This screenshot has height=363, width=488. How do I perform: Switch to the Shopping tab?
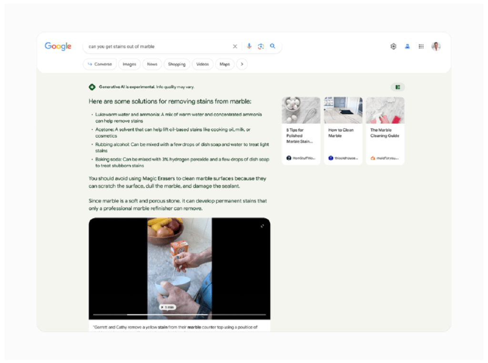click(x=176, y=64)
